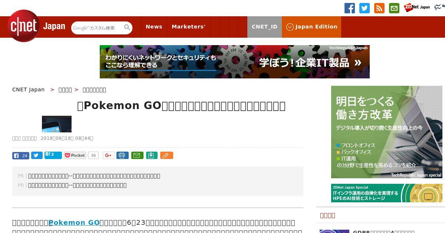The width and height of the screenshot is (445, 233).
Task: Open the Twitter icon in the top bar
Action: [x=365, y=8]
